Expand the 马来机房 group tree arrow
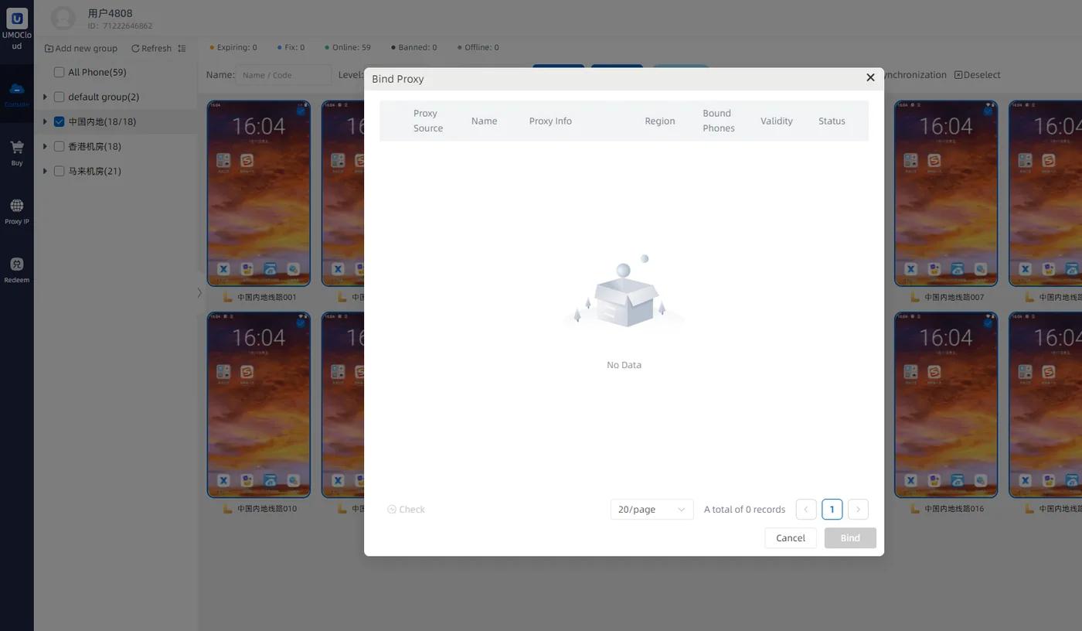1082x631 pixels. 45,171
